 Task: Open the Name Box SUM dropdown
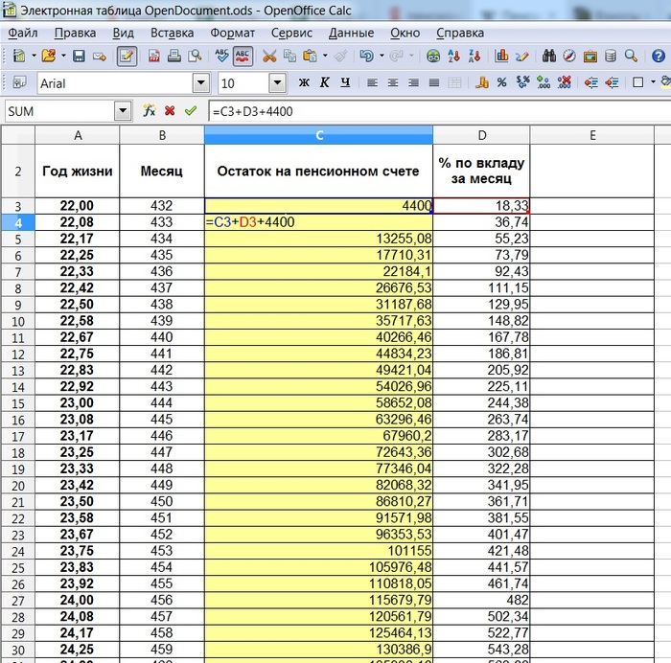point(123,111)
